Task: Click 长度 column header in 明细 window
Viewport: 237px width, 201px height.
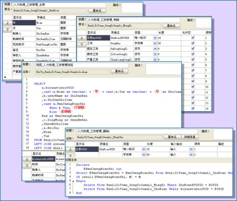Action: [161, 33]
